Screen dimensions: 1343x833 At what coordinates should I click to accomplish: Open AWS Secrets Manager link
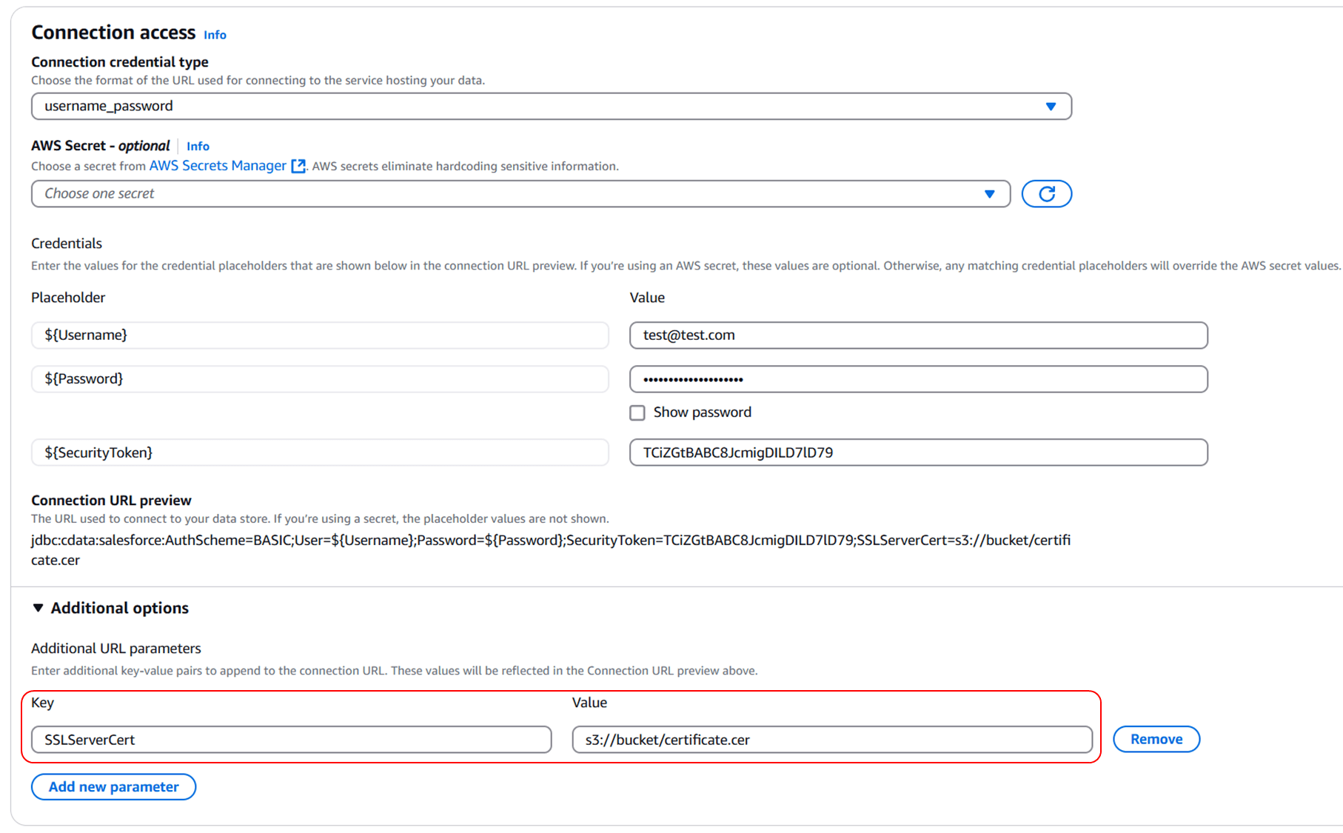[216, 165]
